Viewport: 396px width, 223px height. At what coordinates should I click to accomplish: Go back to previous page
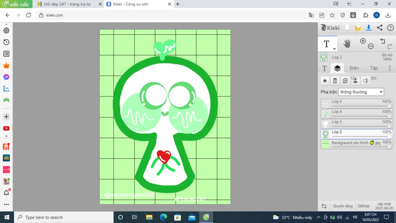[x=8, y=15]
